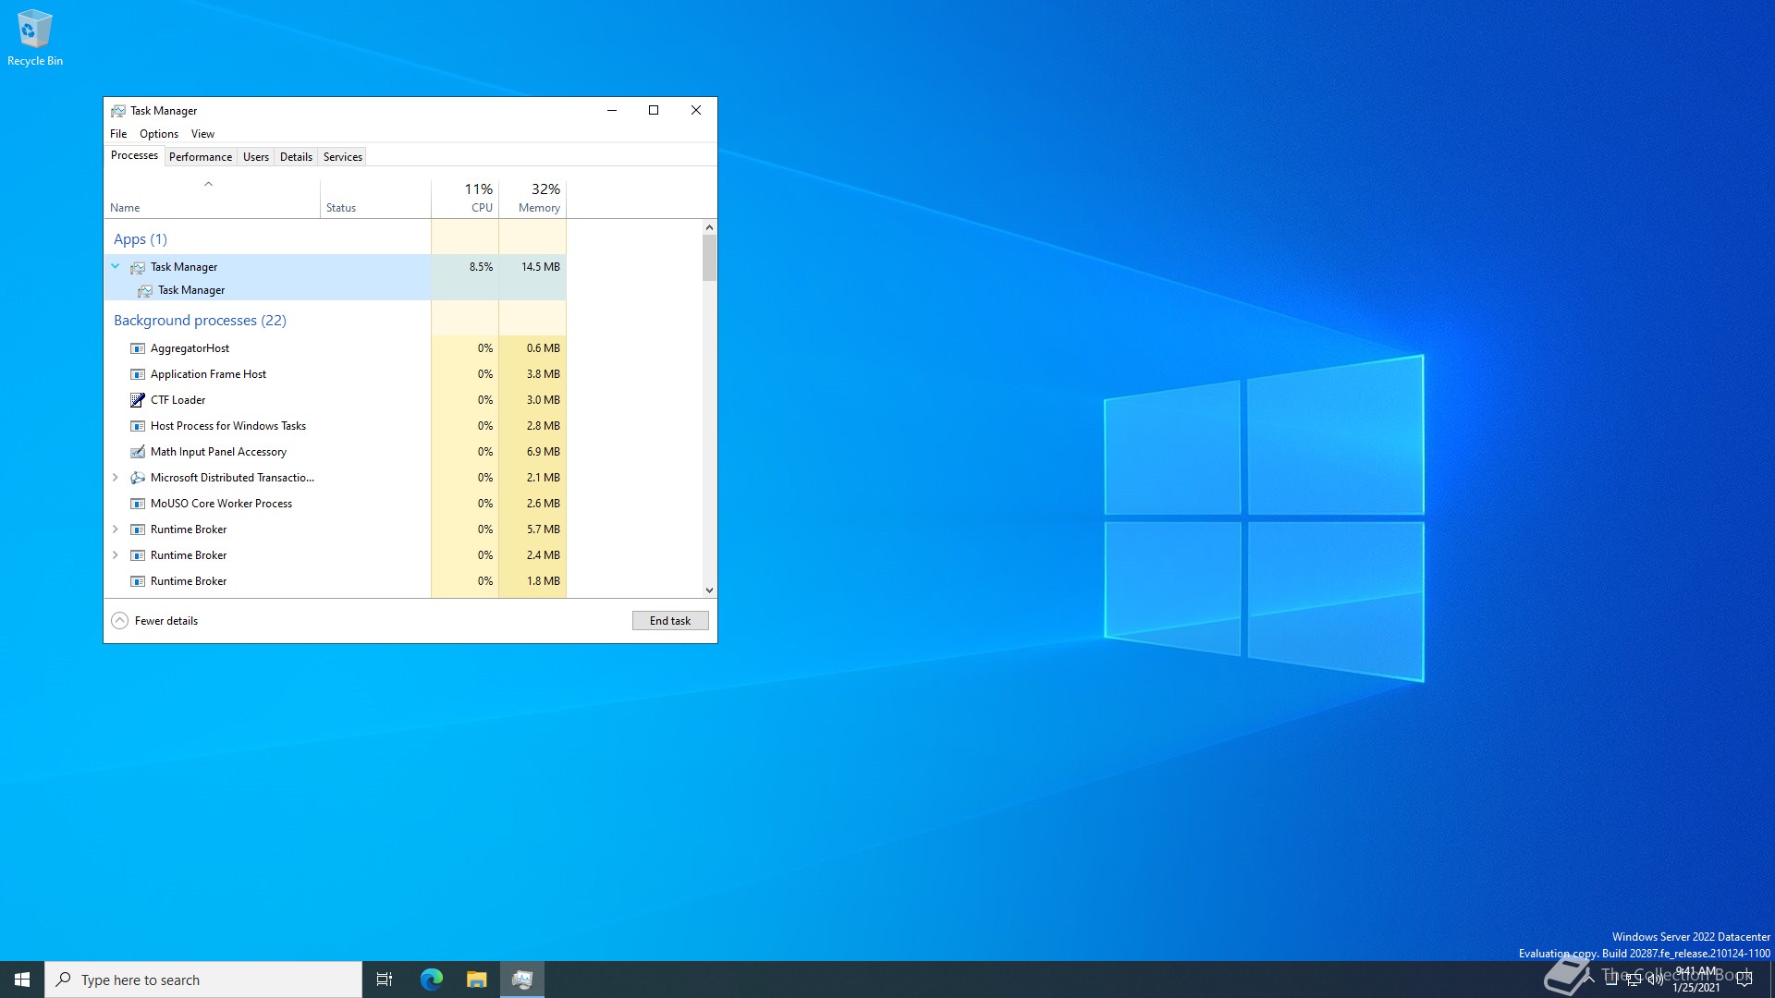1775x998 pixels.
Task: Click the taskbar clock and date
Action: 1696,980
